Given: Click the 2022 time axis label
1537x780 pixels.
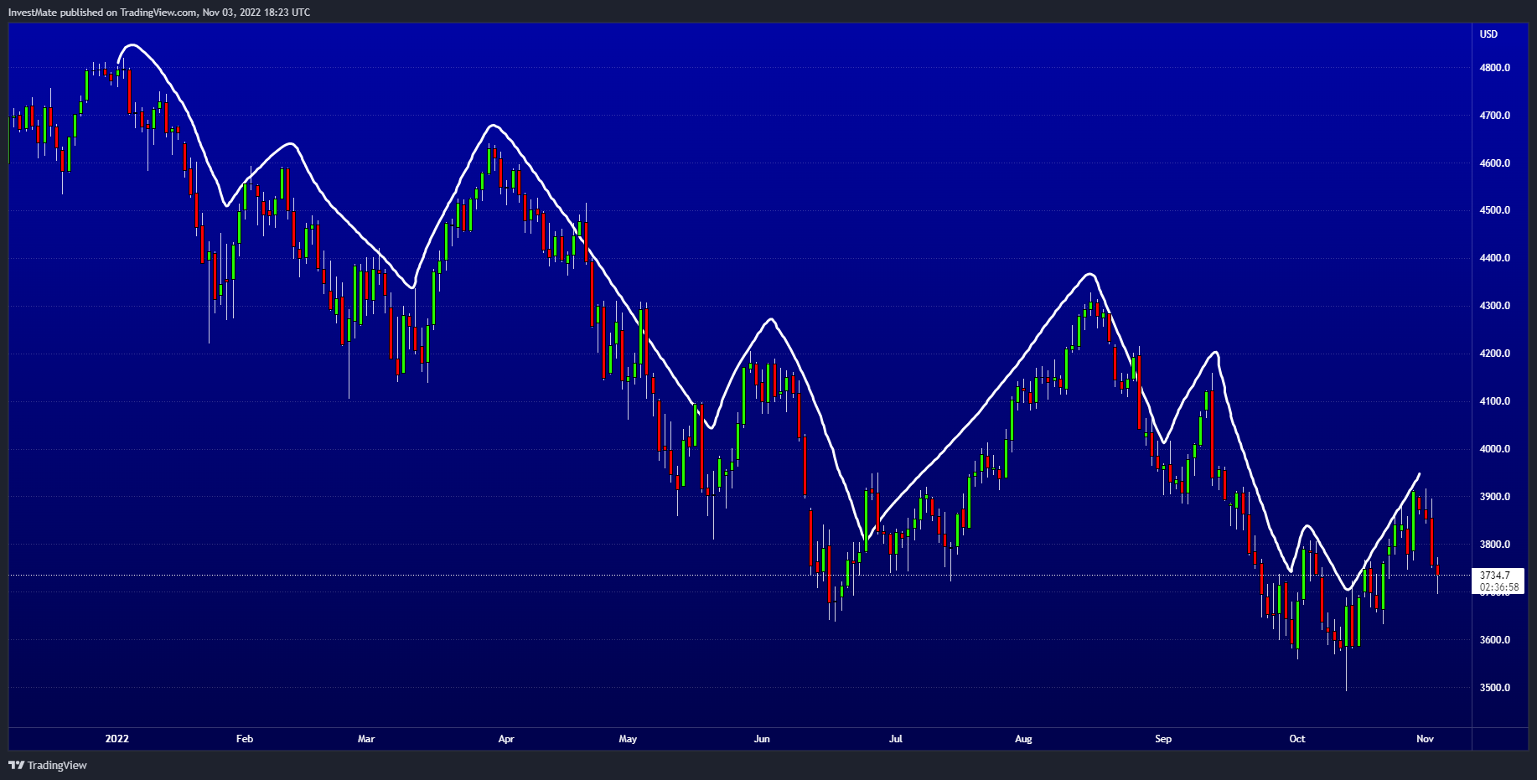Looking at the screenshot, I should pyautogui.click(x=117, y=739).
